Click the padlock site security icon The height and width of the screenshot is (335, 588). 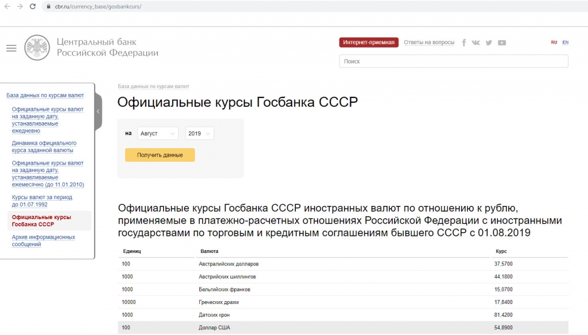(x=48, y=6)
